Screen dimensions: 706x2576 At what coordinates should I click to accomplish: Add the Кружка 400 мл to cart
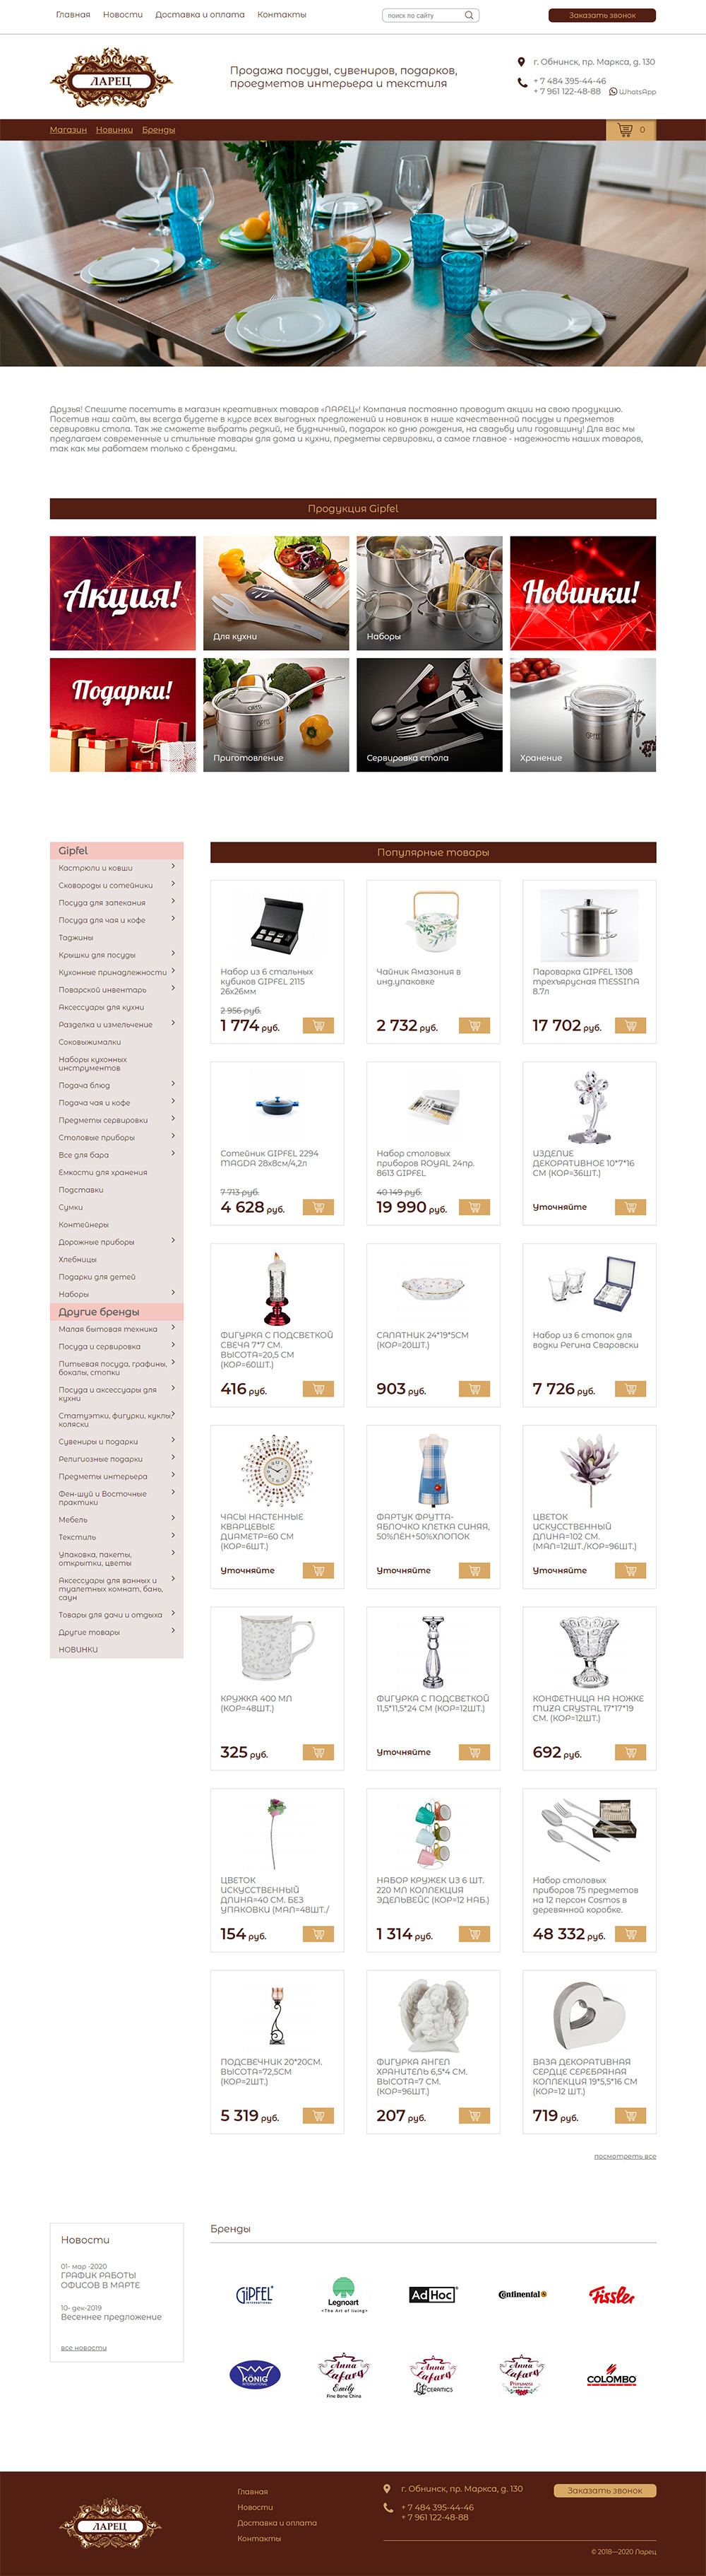[x=318, y=1752]
